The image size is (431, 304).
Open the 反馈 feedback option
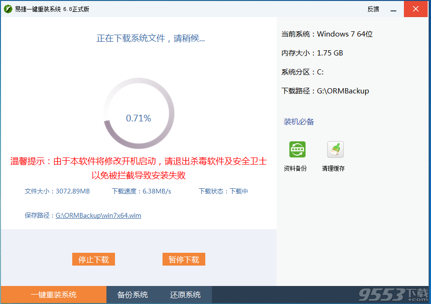click(373, 9)
